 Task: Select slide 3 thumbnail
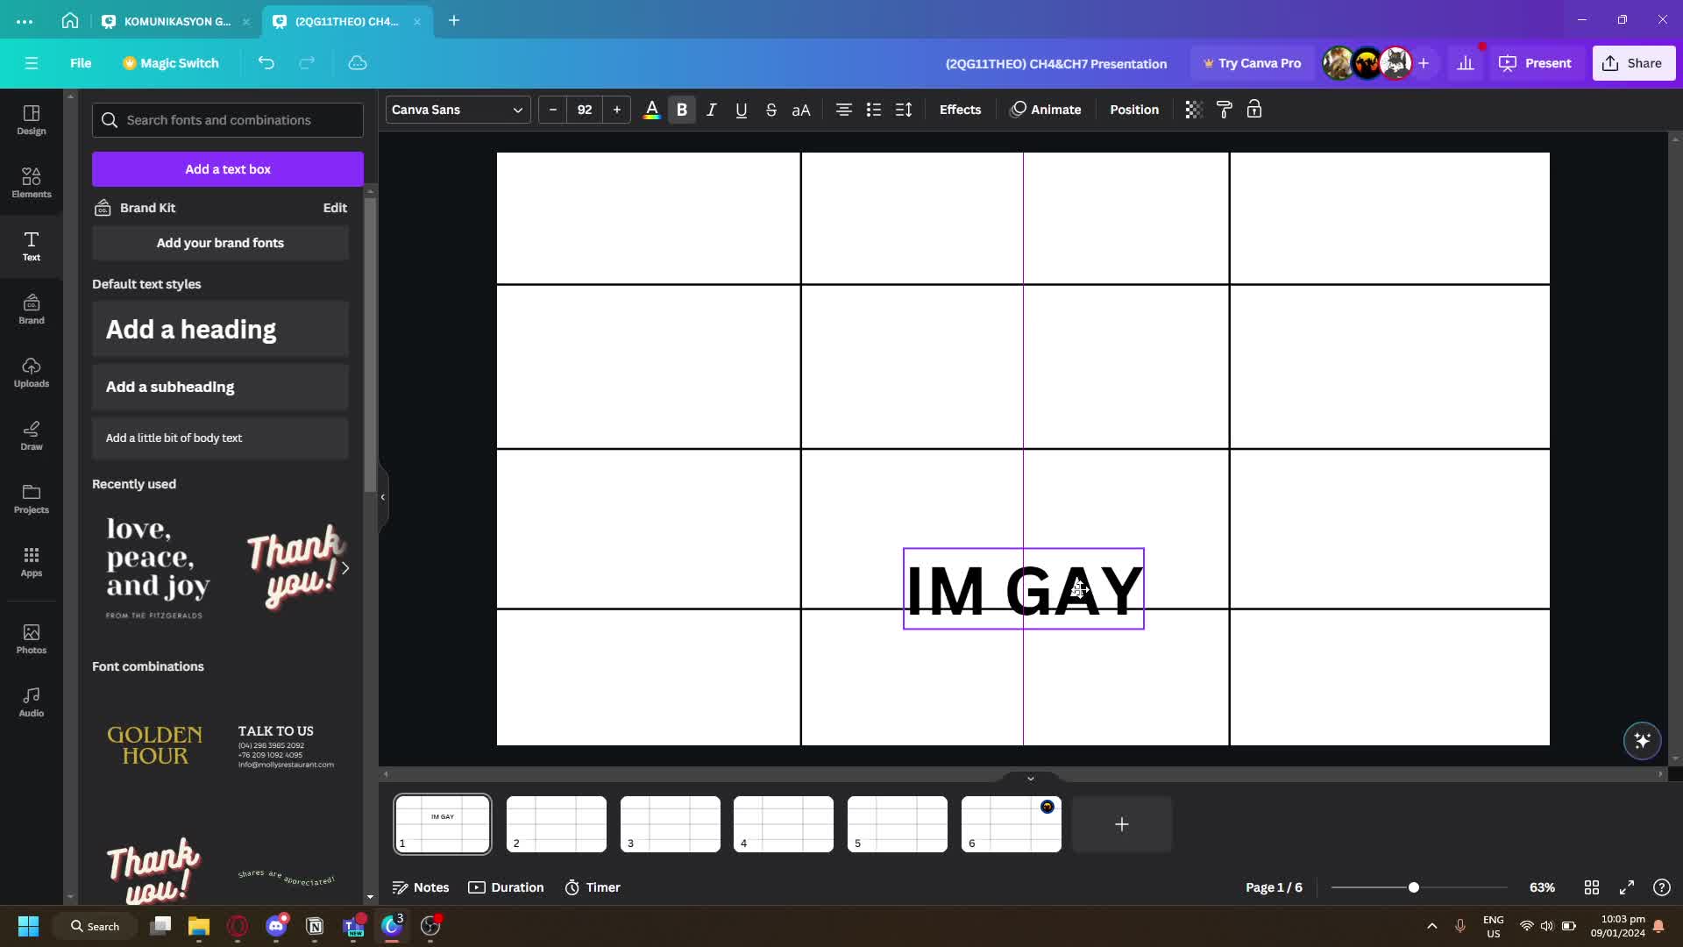pos(670,823)
